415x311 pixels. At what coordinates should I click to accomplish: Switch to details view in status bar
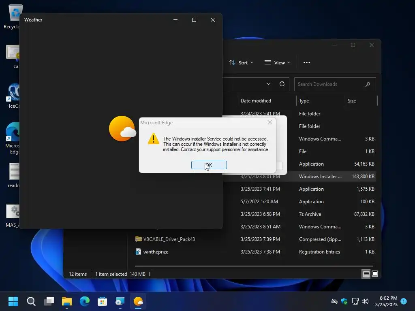[366, 274]
